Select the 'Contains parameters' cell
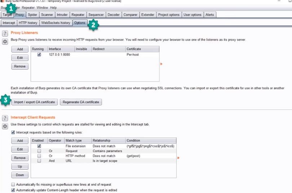292x193 pixels. 107,151
